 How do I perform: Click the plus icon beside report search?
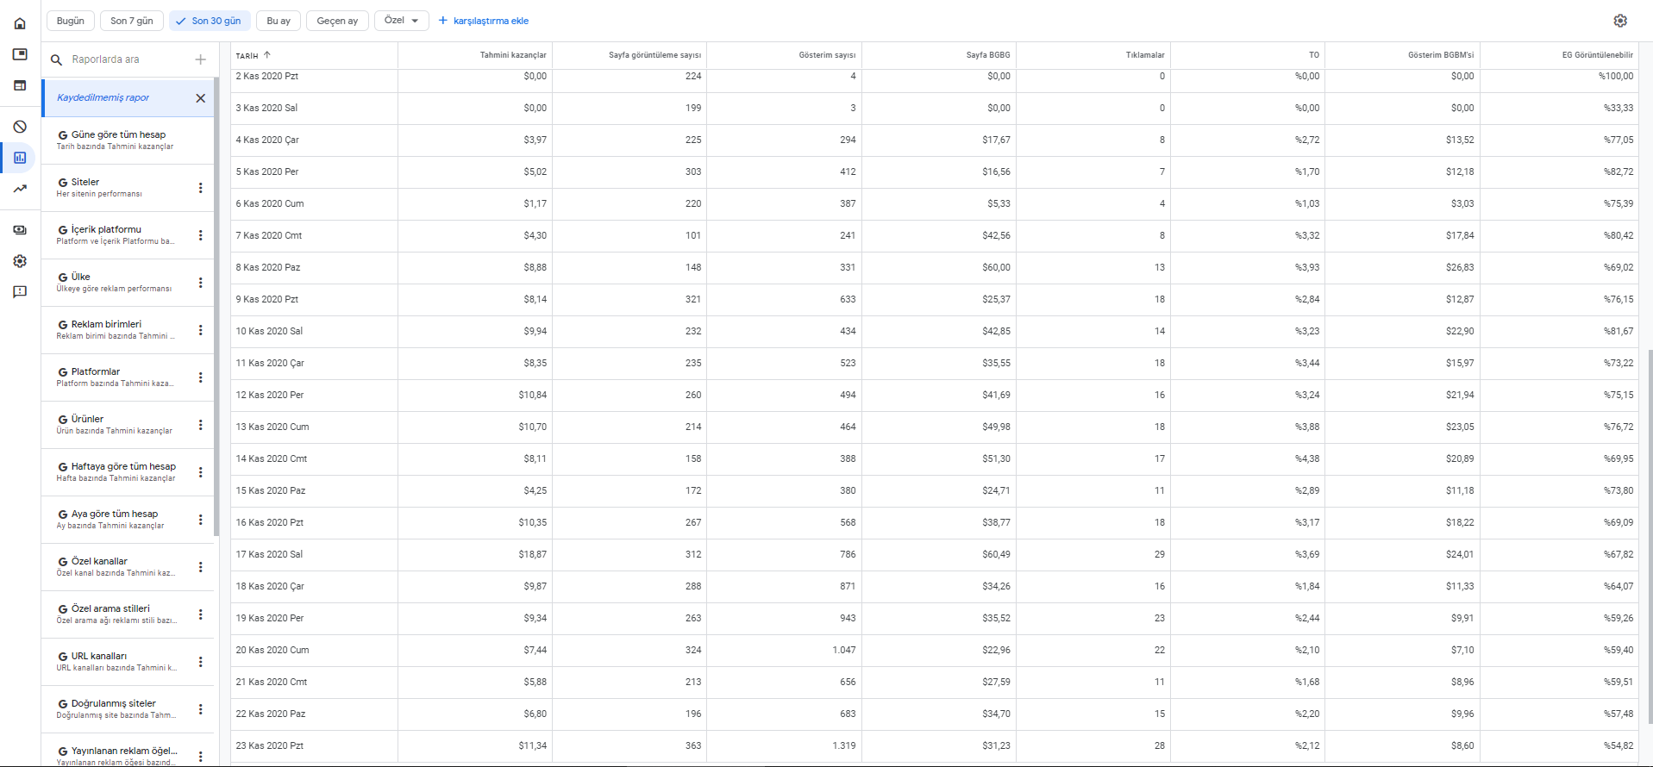click(x=201, y=59)
